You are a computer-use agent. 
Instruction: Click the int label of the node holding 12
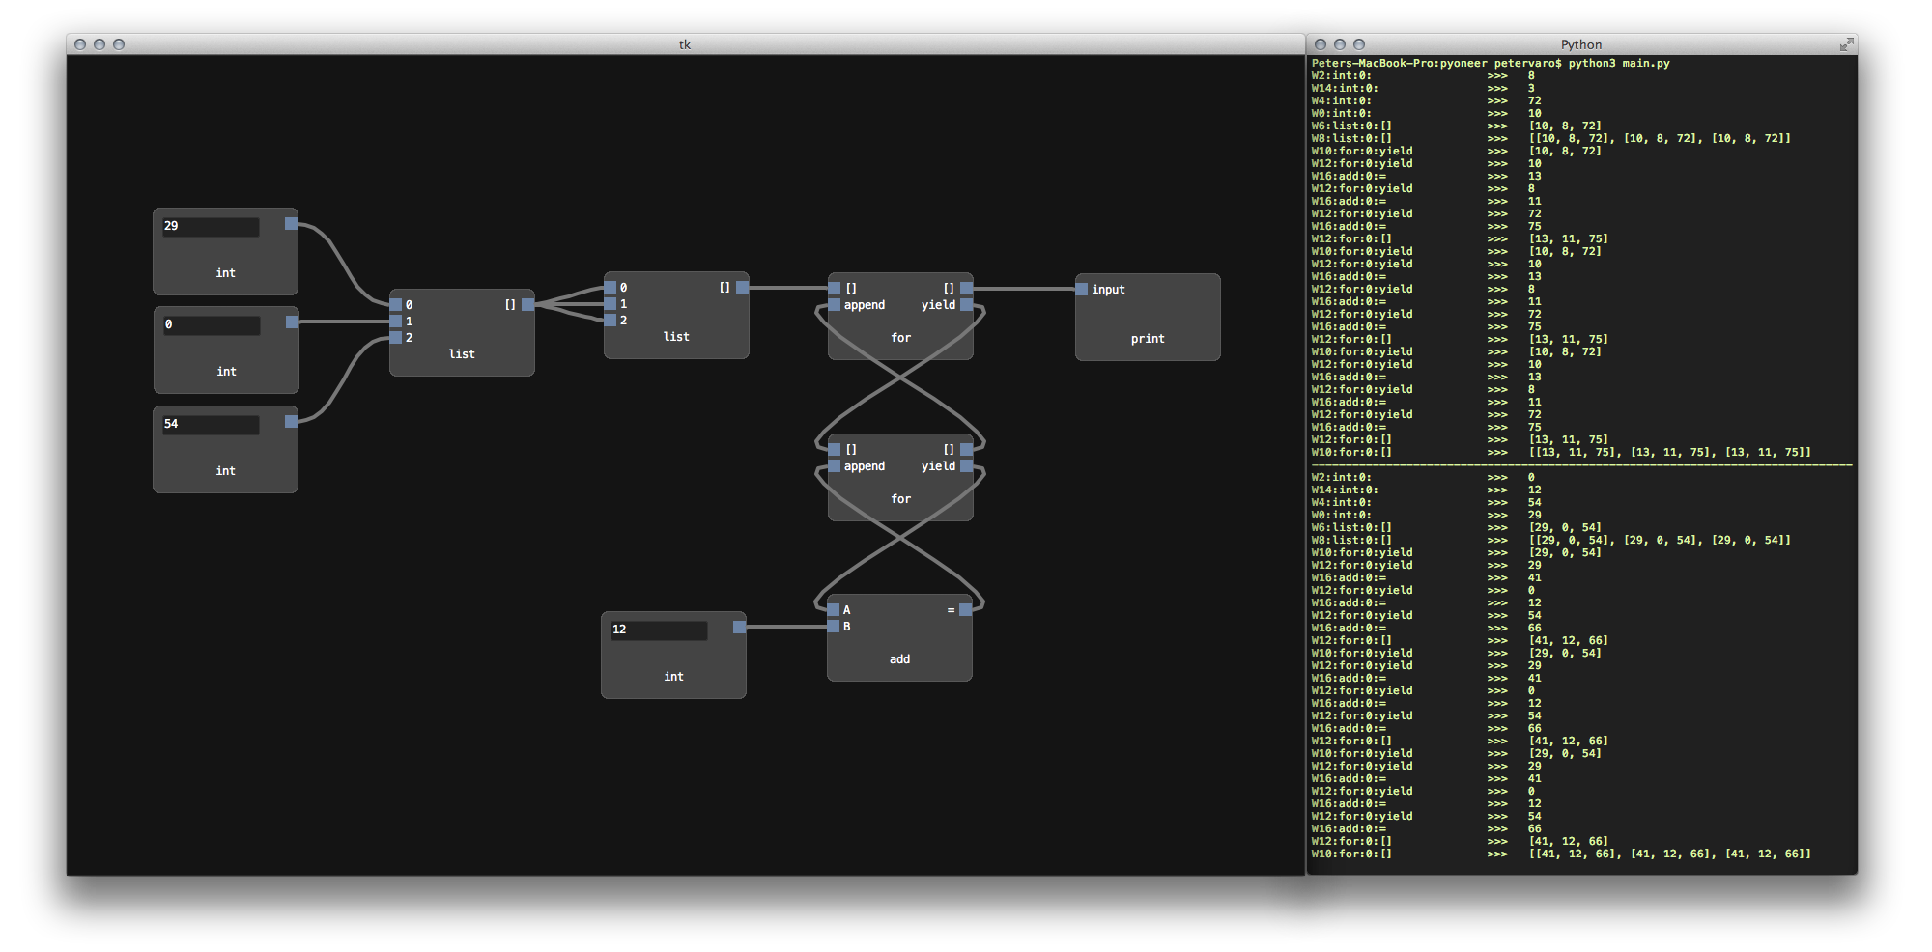coord(673,677)
